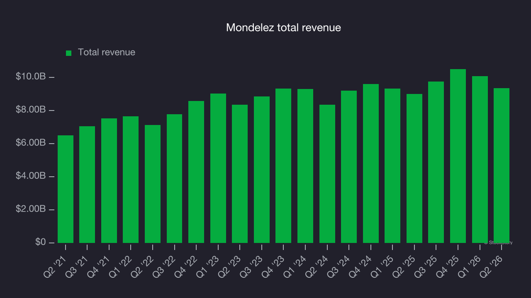Select the Q3 '21 revenue bar
Viewport: 531px width, 298px height.
coord(87,185)
